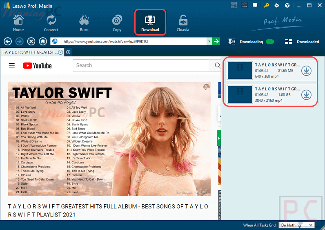Click the CUDA GPU acceleration icon
Screen dimensions: 325x230
click(245, 5)
